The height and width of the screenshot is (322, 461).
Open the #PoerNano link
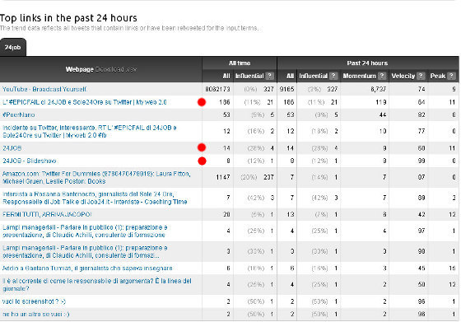pyautogui.click(x=18, y=114)
